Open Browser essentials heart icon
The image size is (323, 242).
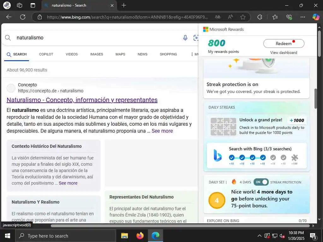(x=289, y=17)
